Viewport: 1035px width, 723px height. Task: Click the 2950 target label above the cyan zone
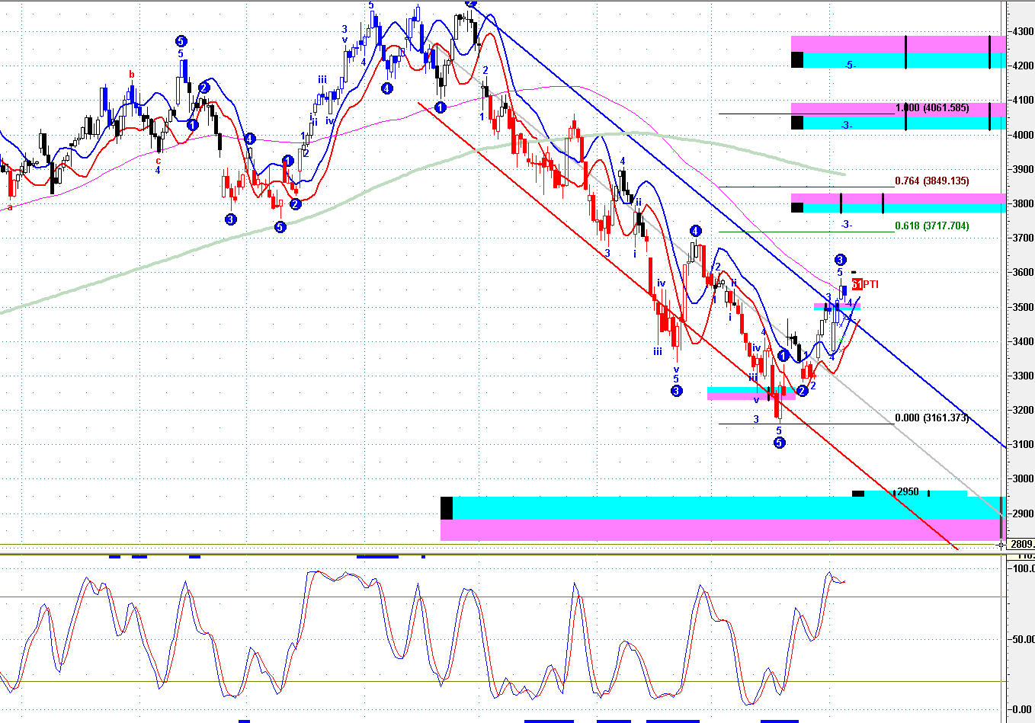click(908, 492)
